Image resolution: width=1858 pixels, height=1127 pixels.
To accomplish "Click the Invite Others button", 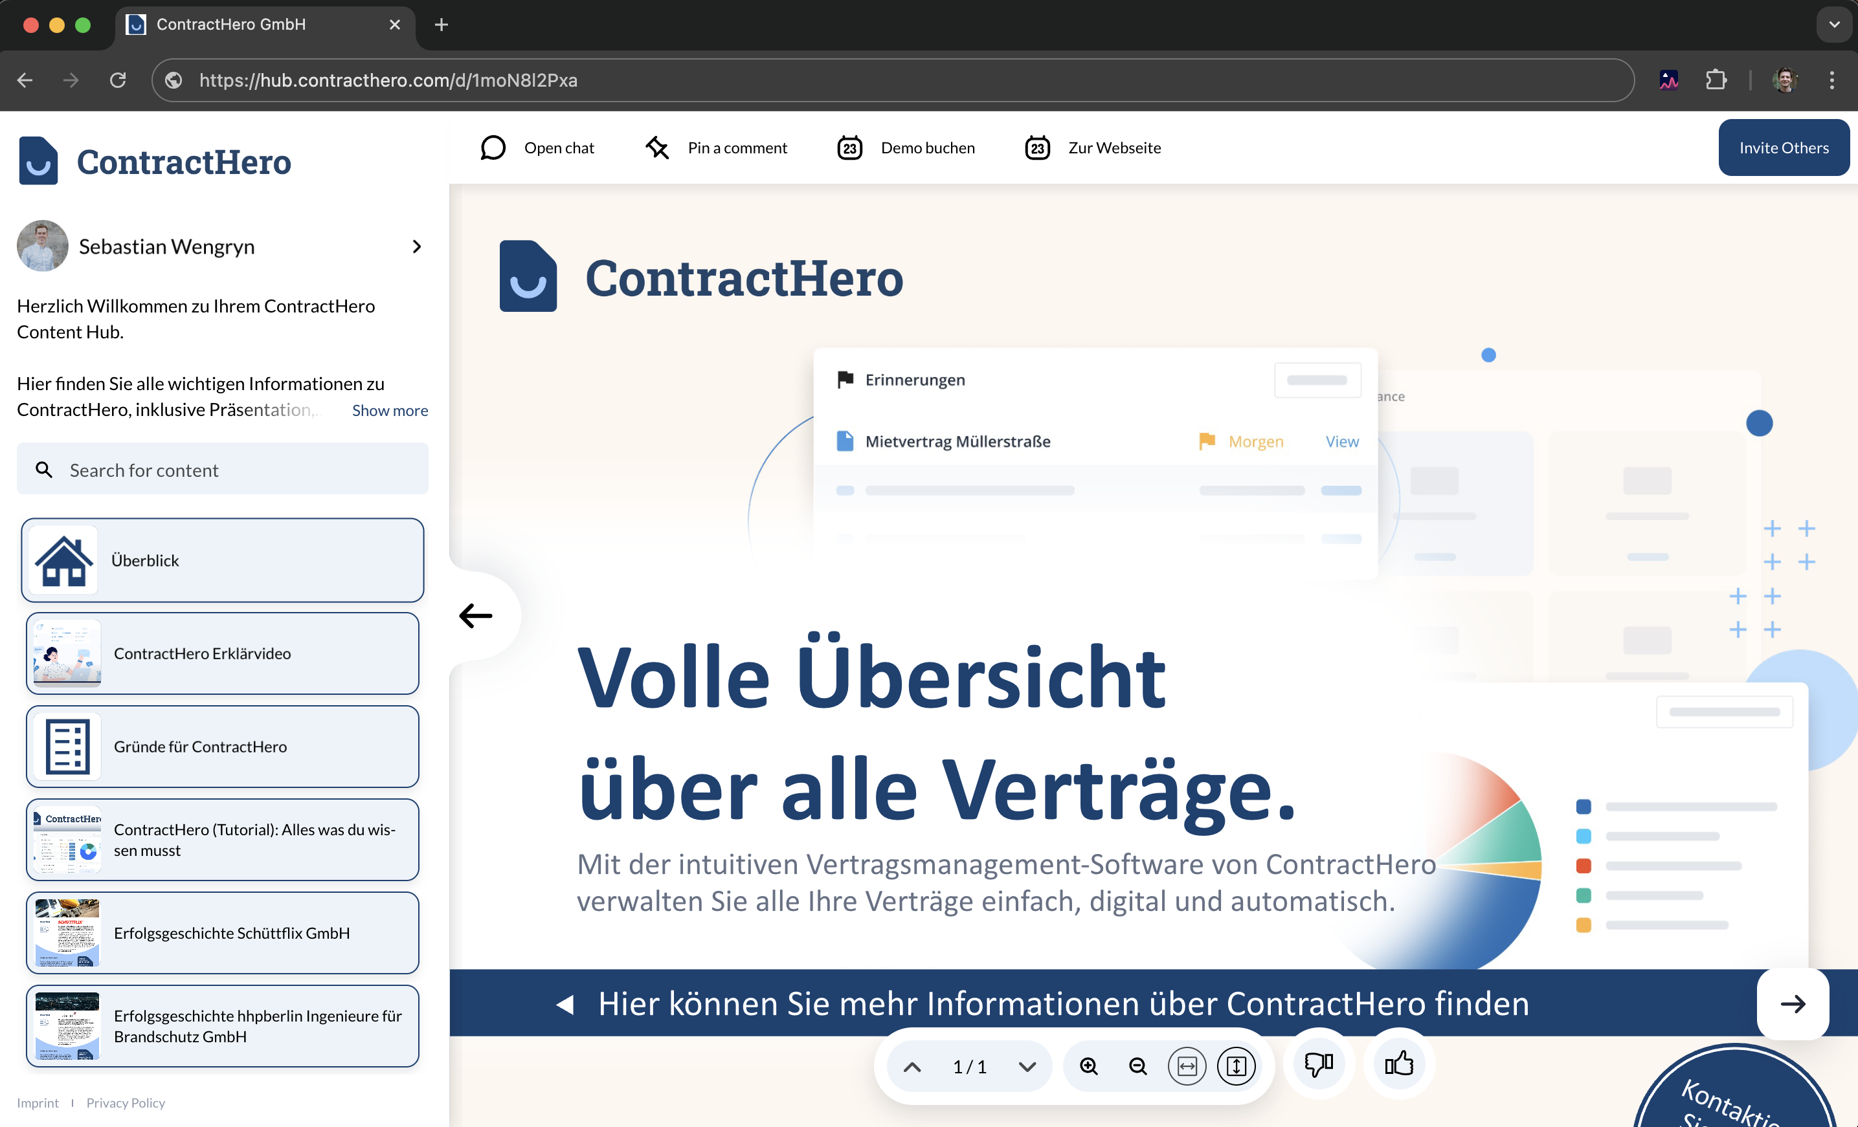I will [1783, 148].
